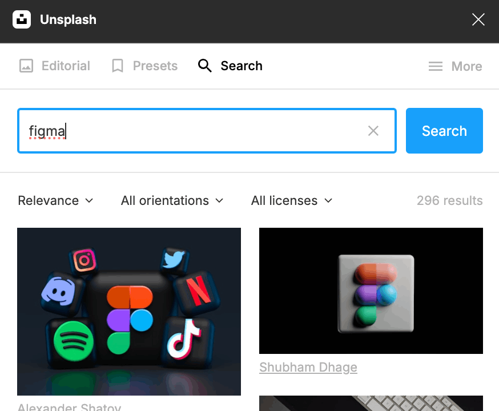
Task: Expand the All orientations filter
Action: (172, 201)
